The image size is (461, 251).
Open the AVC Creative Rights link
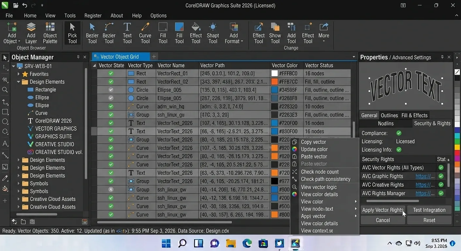tap(425, 185)
